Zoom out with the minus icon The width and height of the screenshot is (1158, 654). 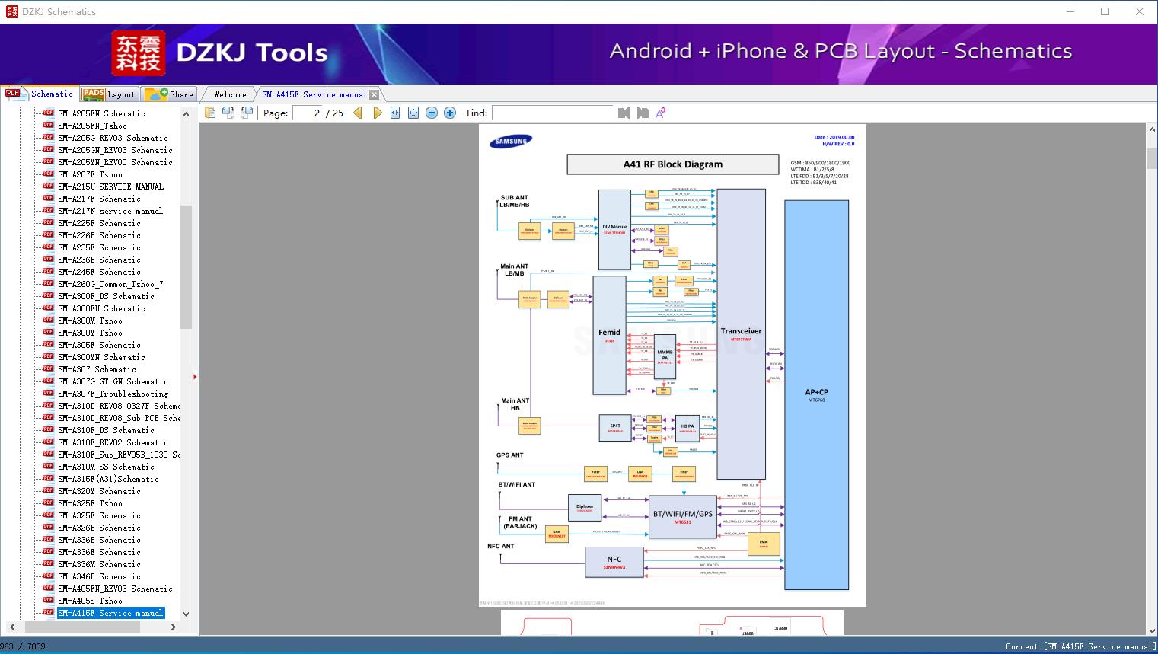tap(432, 113)
